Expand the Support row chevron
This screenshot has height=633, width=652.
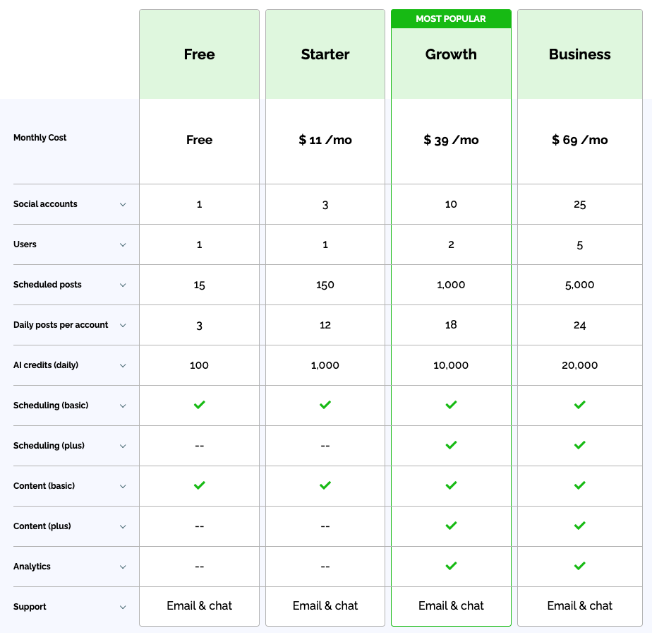(123, 608)
